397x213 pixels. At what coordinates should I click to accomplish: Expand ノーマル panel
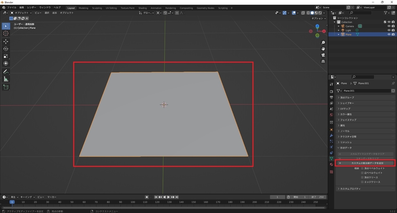pyautogui.click(x=366, y=131)
